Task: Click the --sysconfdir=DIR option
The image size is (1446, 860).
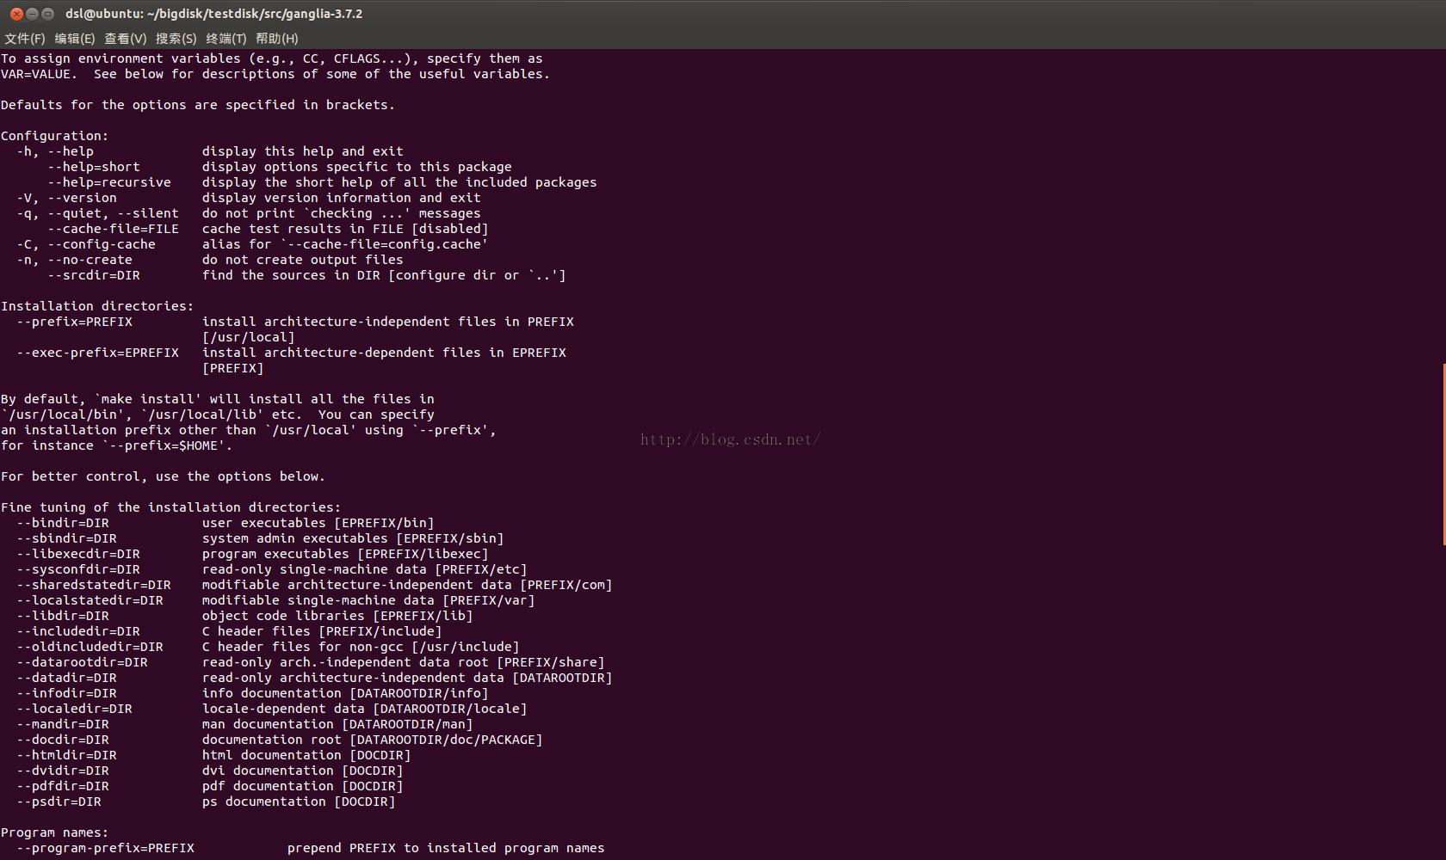Action: [78, 569]
